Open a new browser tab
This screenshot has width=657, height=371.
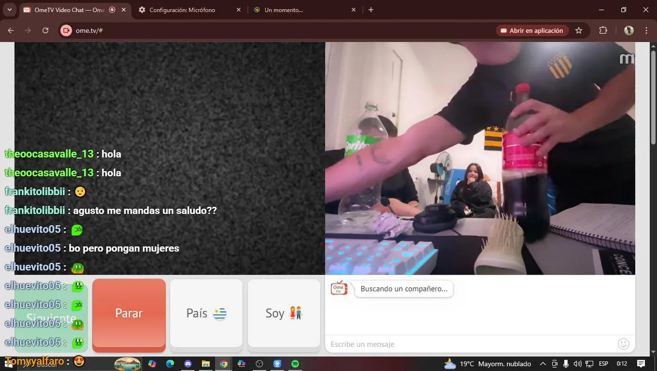coord(371,10)
